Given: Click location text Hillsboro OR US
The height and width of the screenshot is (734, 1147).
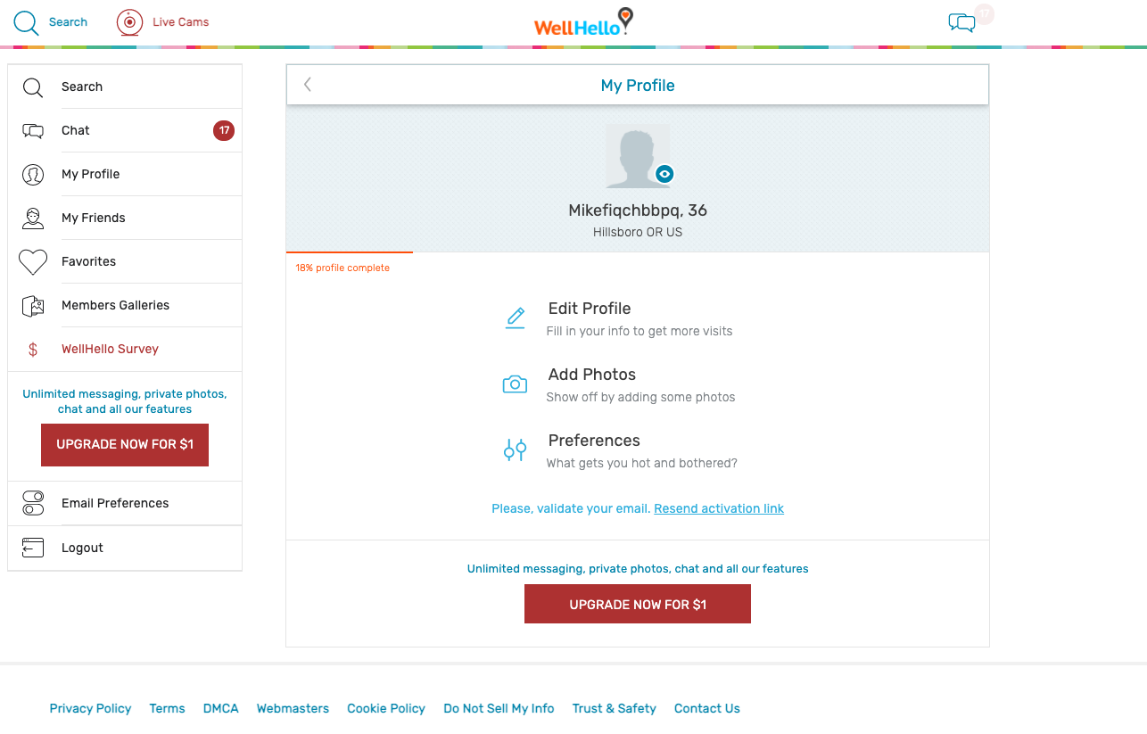Looking at the screenshot, I should 638,232.
